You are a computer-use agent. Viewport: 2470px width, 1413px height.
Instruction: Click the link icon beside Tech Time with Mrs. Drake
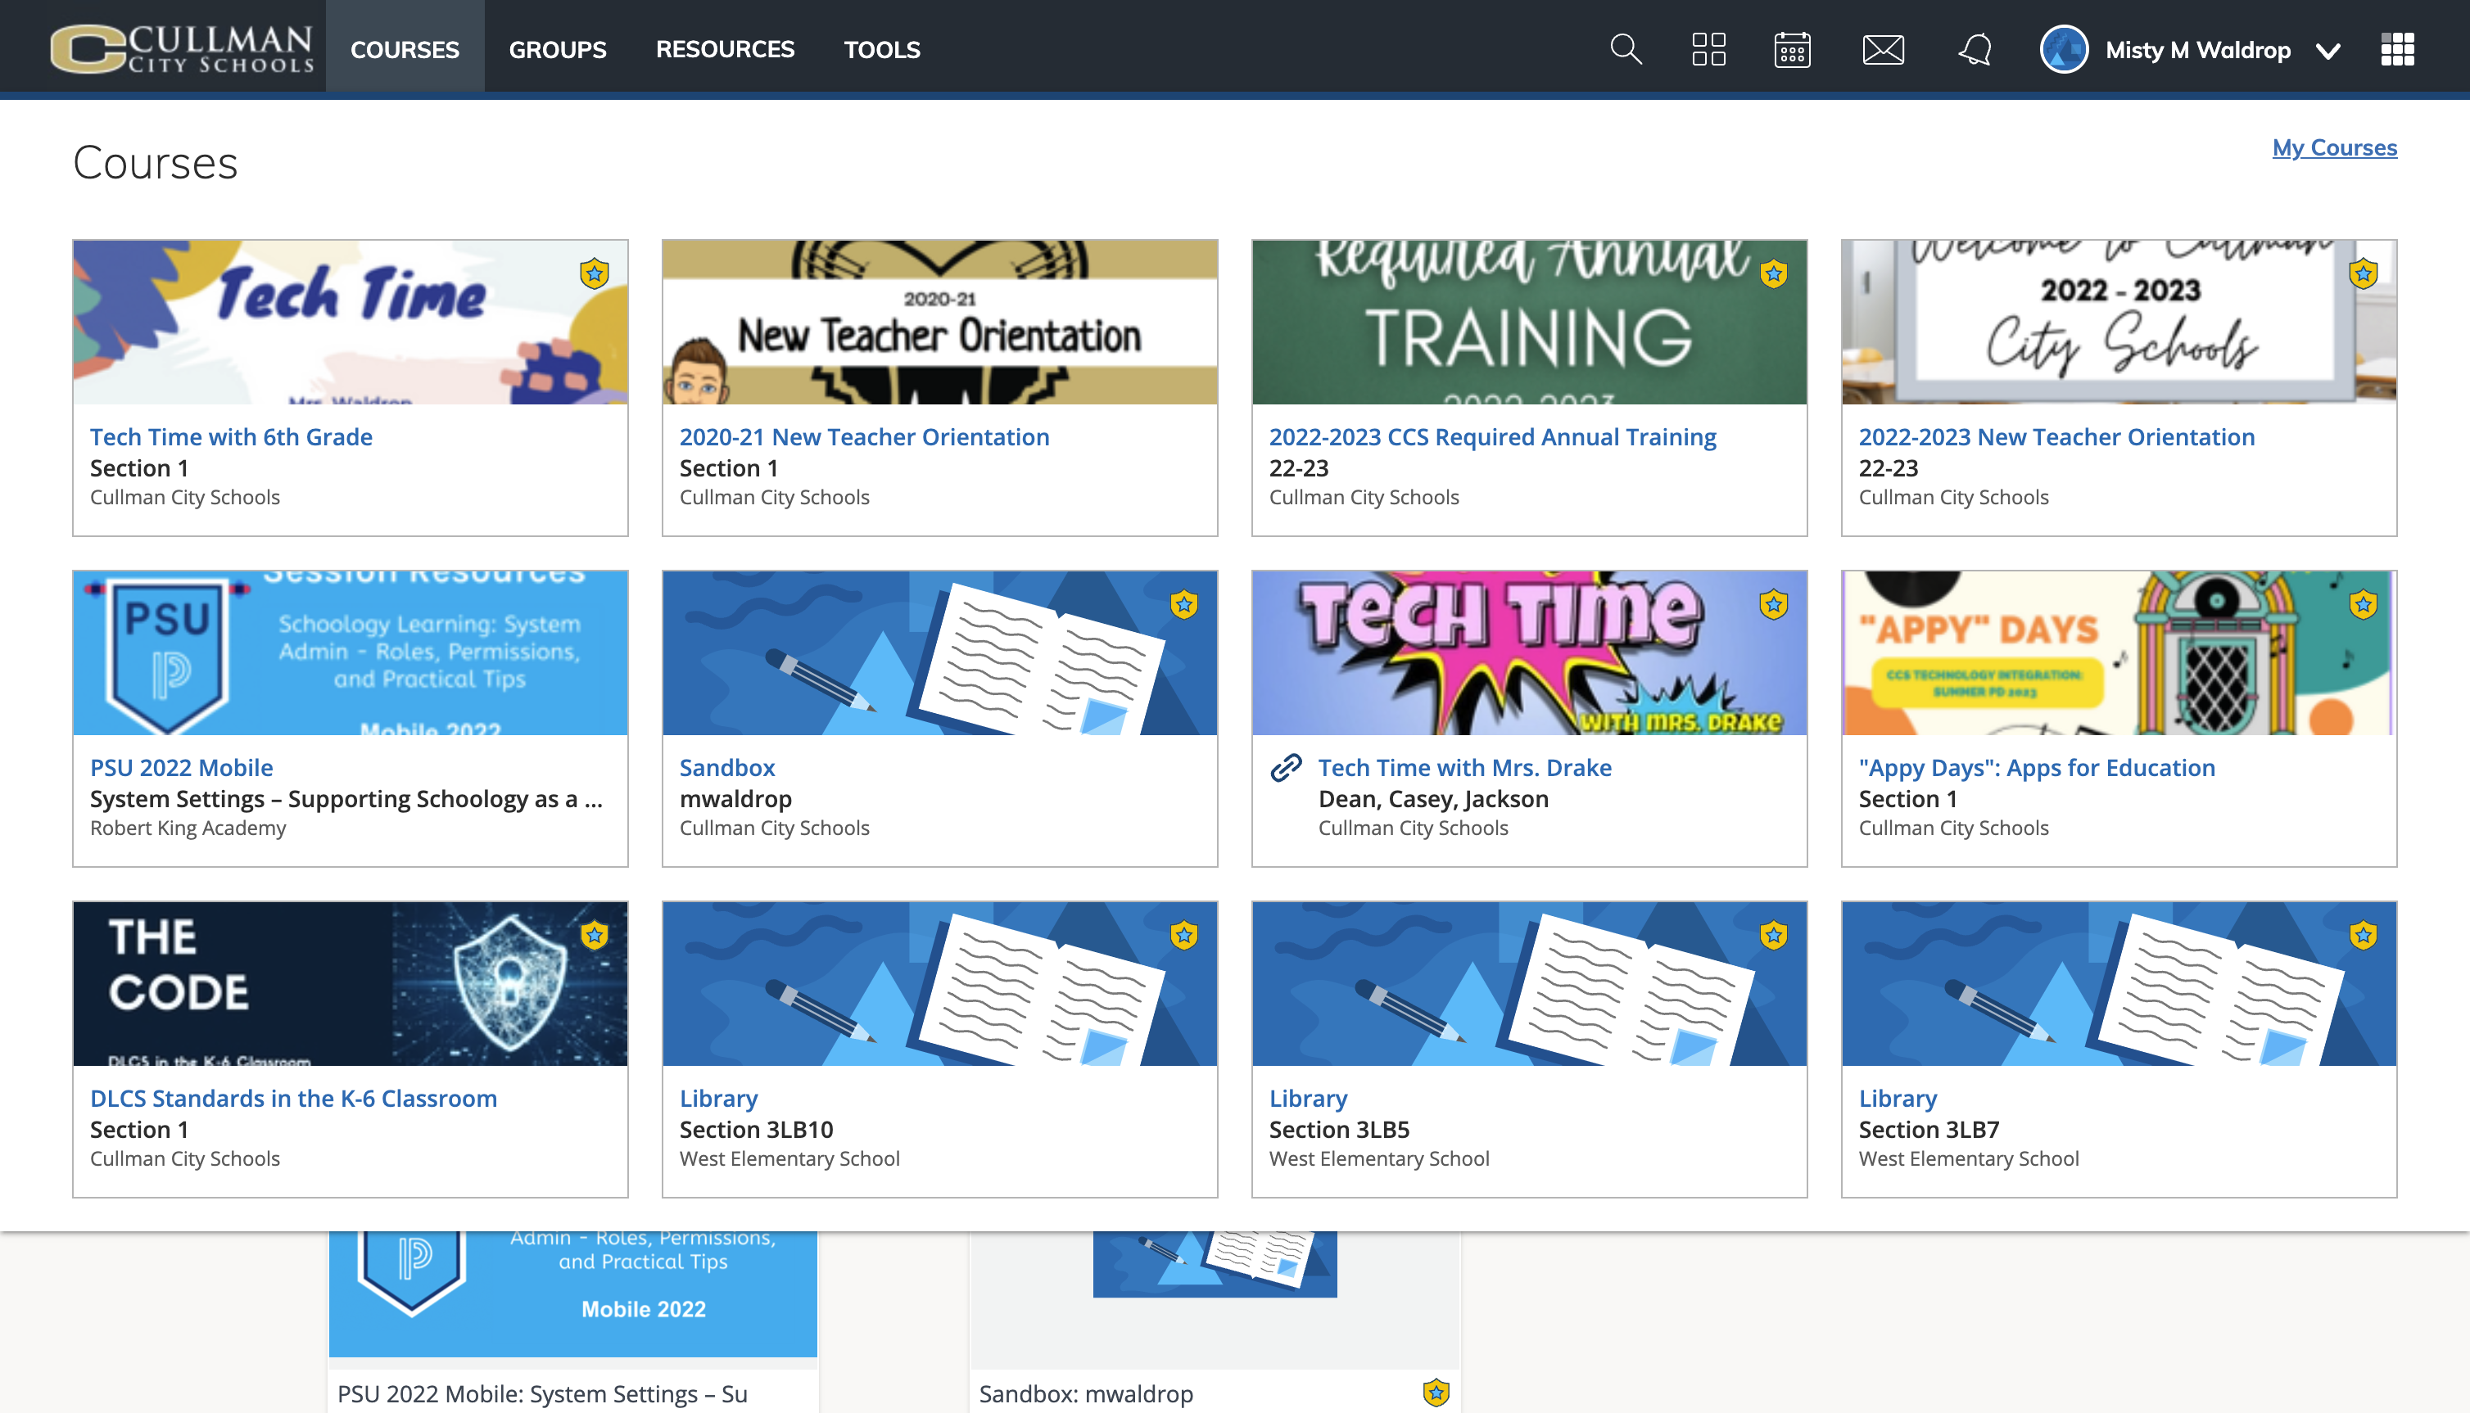click(1286, 768)
